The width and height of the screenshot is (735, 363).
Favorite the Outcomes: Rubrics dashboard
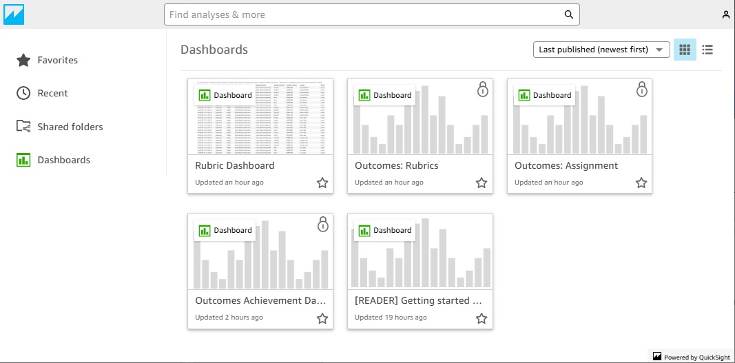click(x=482, y=183)
